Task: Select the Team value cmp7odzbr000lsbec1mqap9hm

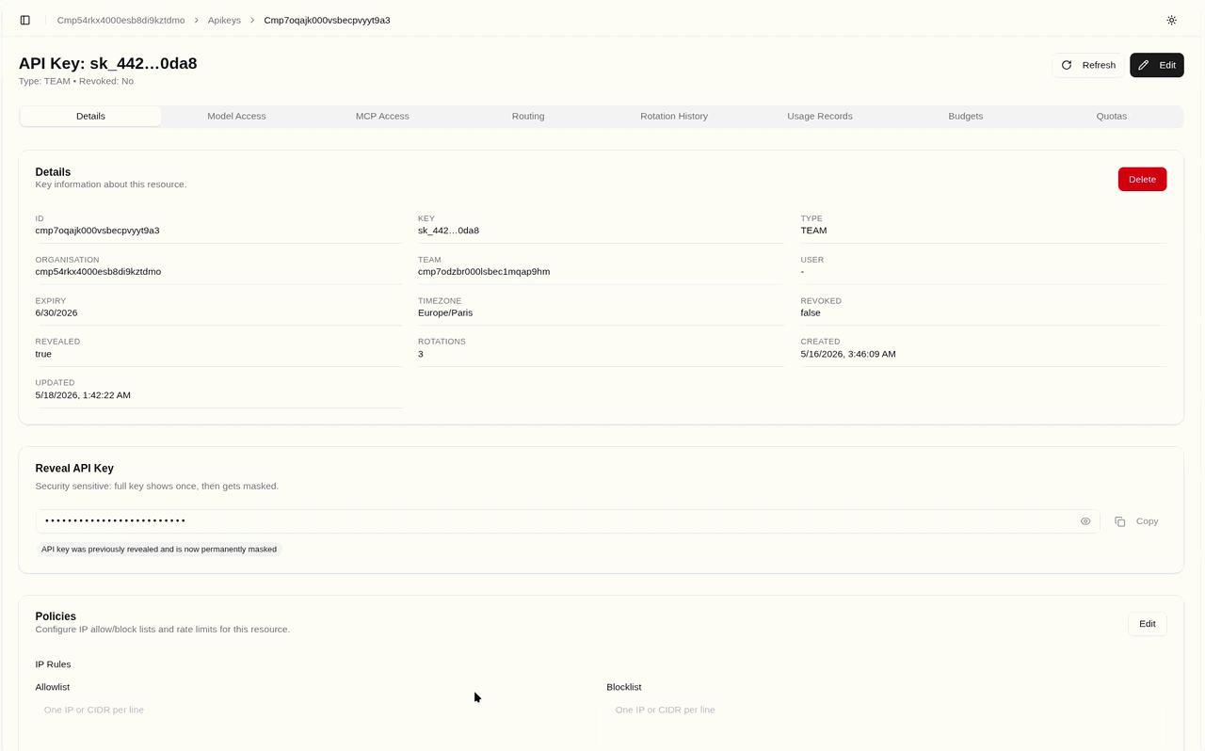Action: pos(484,272)
